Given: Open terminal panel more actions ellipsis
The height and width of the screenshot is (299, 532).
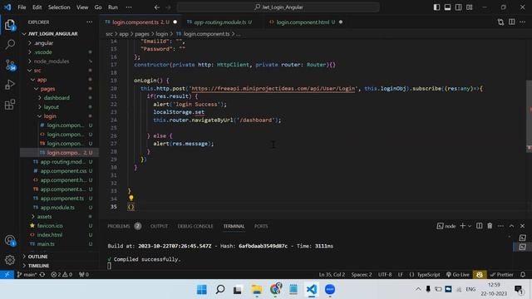Looking at the screenshot, I should tap(500, 226).
